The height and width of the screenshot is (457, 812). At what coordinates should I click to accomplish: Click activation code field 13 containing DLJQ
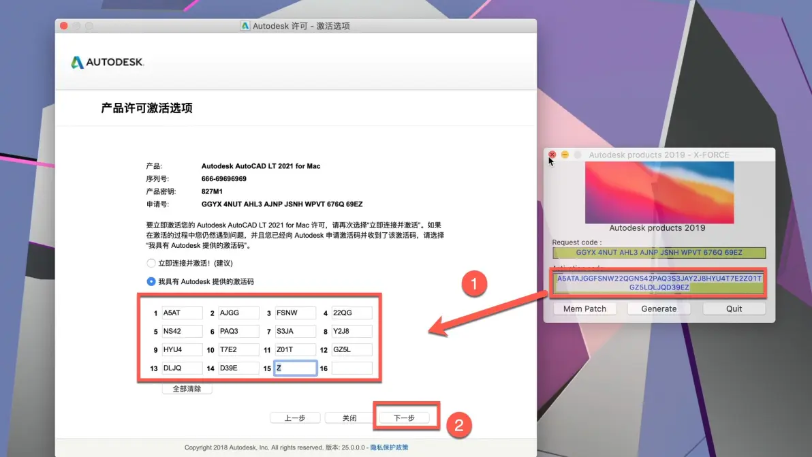[182, 368]
